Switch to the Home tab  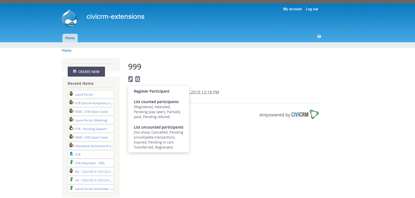(70, 38)
